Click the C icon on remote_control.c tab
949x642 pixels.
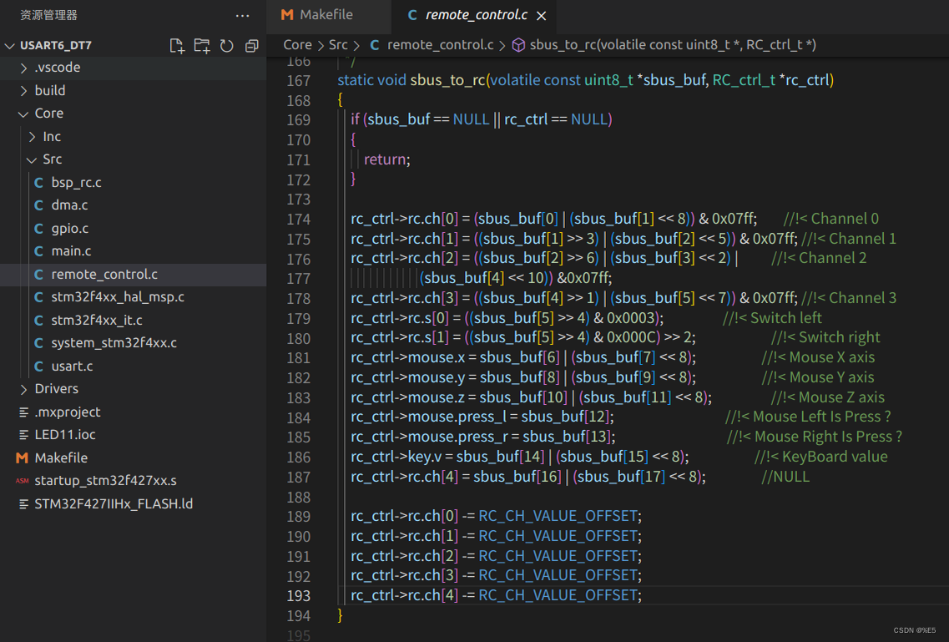click(x=412, y=15)
